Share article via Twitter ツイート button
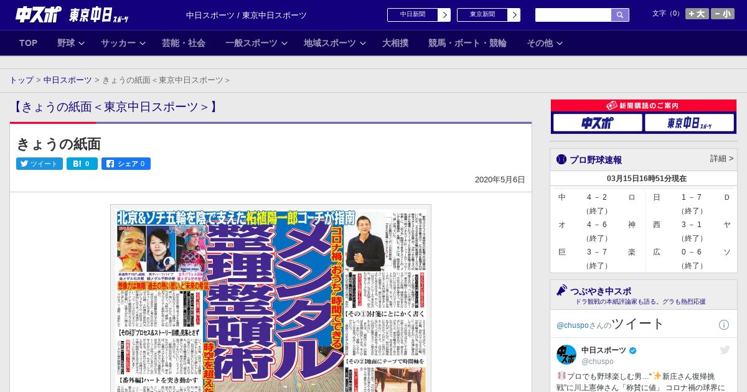 click(x=39, y=164)
